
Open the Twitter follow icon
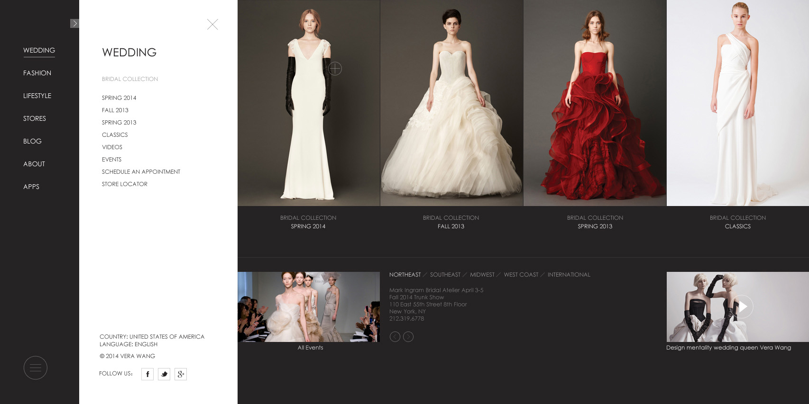click(x=164, y=374)
